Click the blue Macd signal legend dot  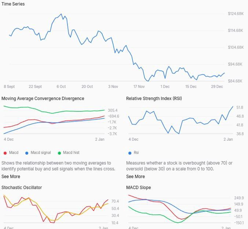(x=27, y=153)
